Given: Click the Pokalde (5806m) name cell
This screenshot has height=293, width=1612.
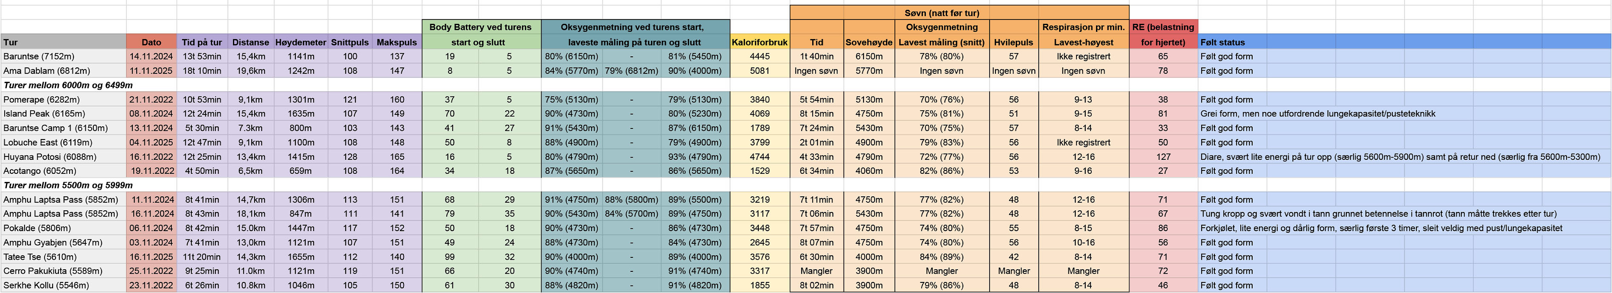Looking at the screenshot, I should pos(37,228).
